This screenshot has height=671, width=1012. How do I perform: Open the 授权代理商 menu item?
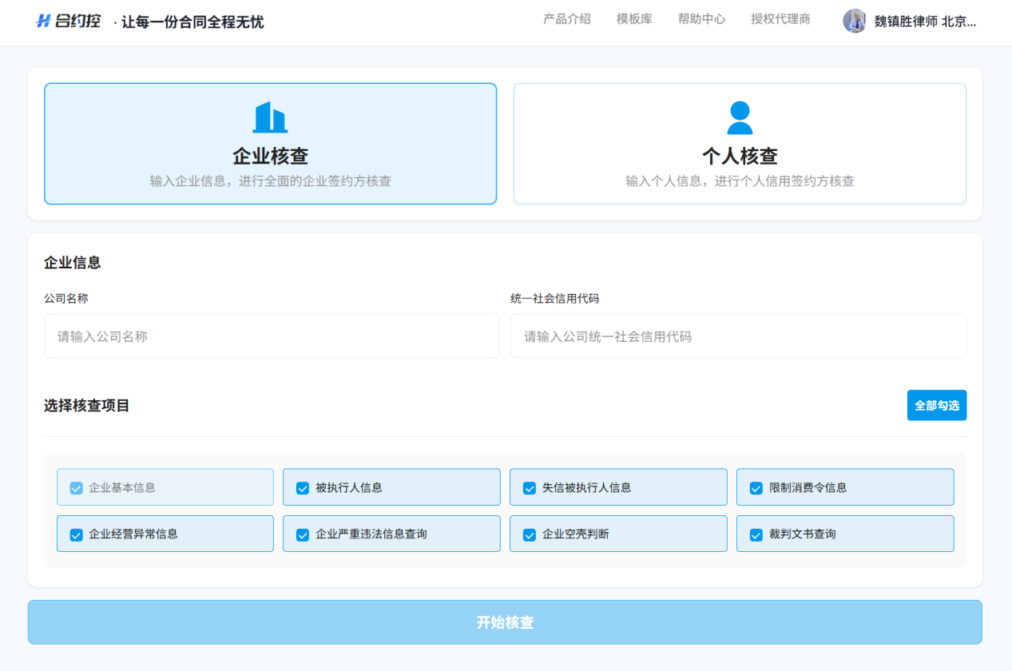(780, 19)
